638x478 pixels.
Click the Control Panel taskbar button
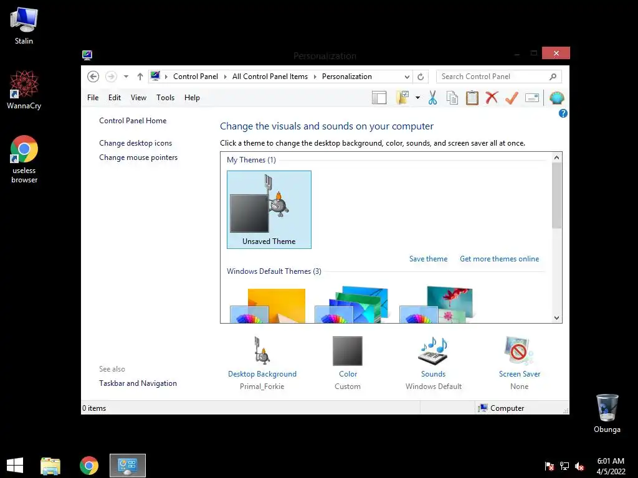coord(128,466)
